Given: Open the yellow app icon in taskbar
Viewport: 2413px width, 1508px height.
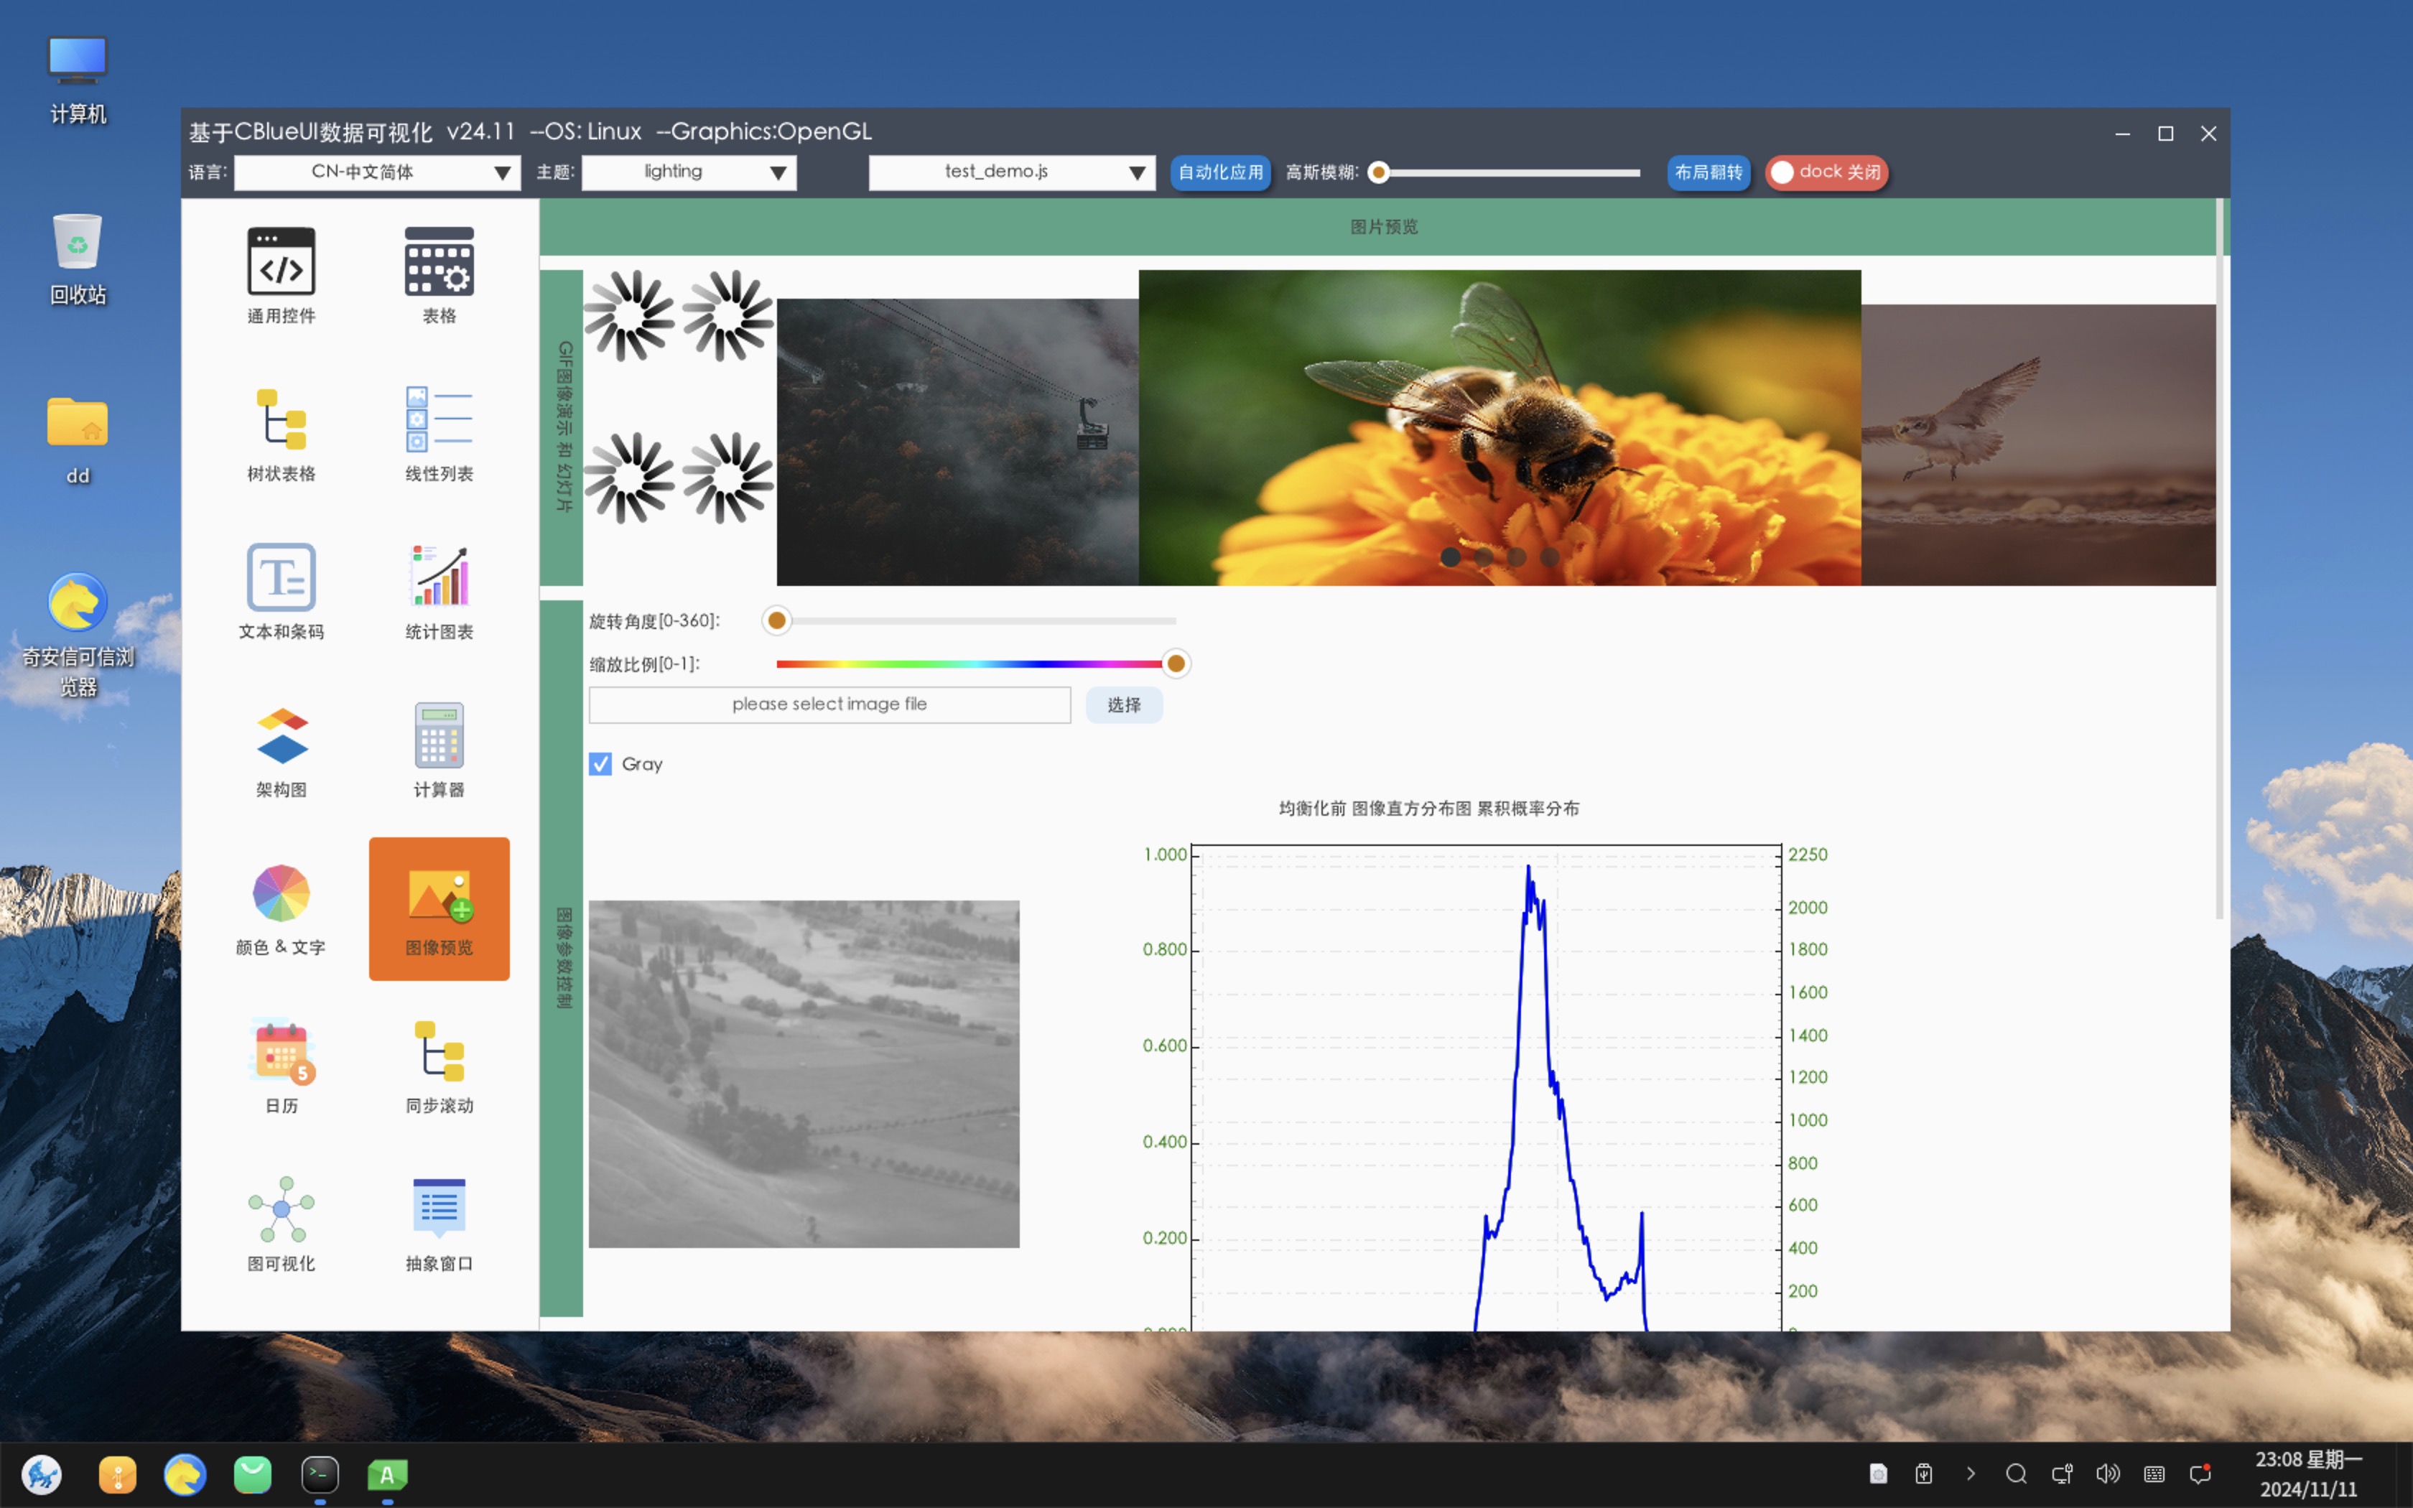Looking at the screenshot, I should 118,1474.
